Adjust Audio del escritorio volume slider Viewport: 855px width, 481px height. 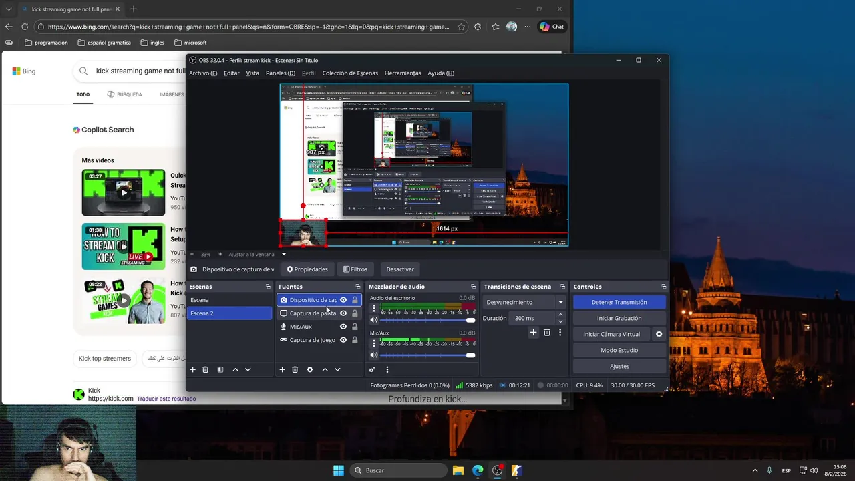click(427, 321)
